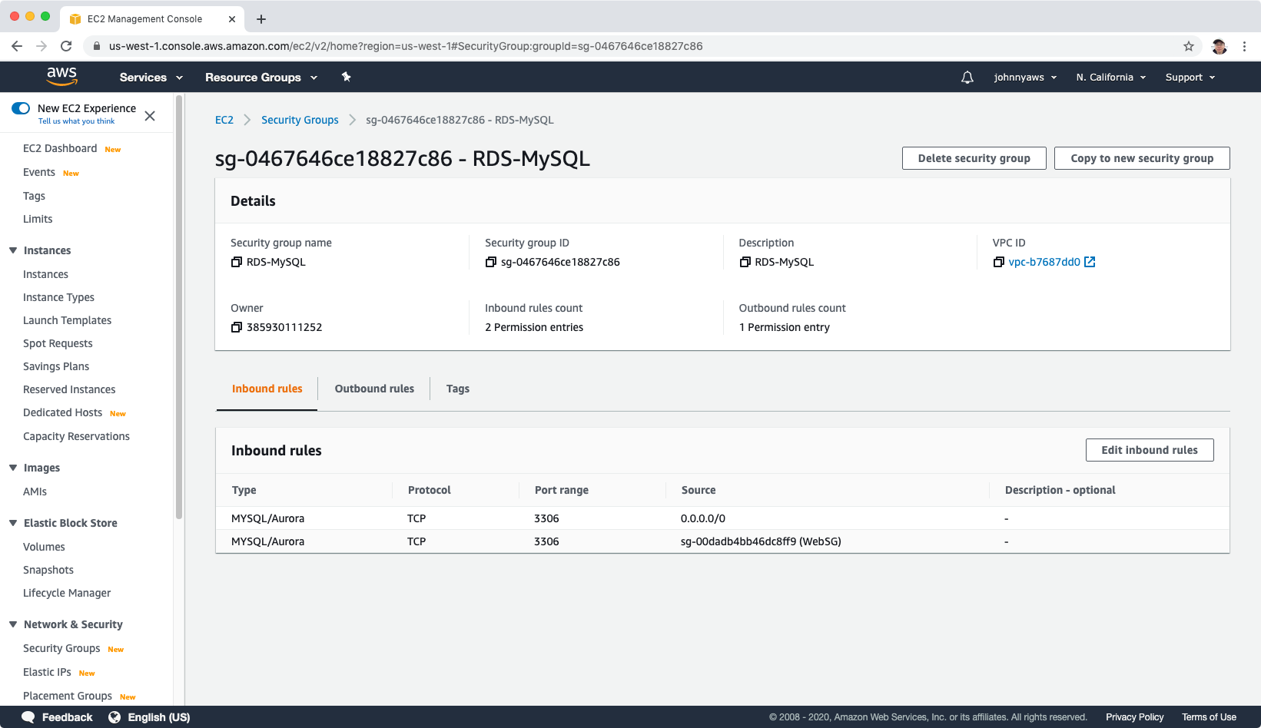Copy the Description RDS-MySQL value
The height and width of the screenshot is (728, 1261).
pos(745,262)
